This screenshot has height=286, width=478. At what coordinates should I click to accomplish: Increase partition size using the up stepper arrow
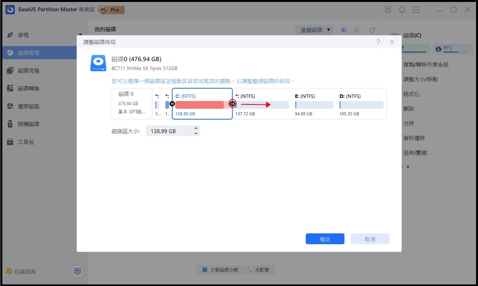(196, 128)
